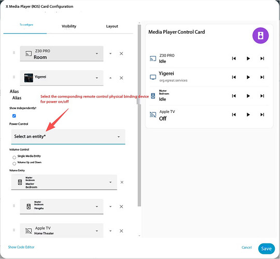Switch to the Visibility tab
Screen dimensions: 280x259
69,26
